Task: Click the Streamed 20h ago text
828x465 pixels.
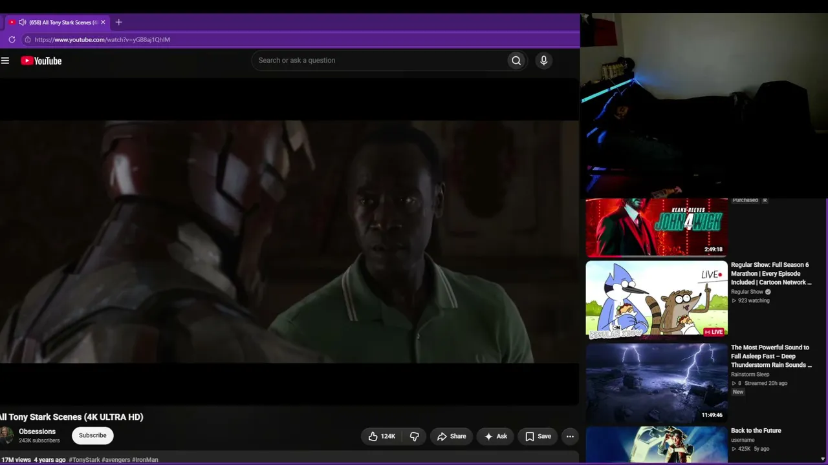Action: tap(766, 384)
